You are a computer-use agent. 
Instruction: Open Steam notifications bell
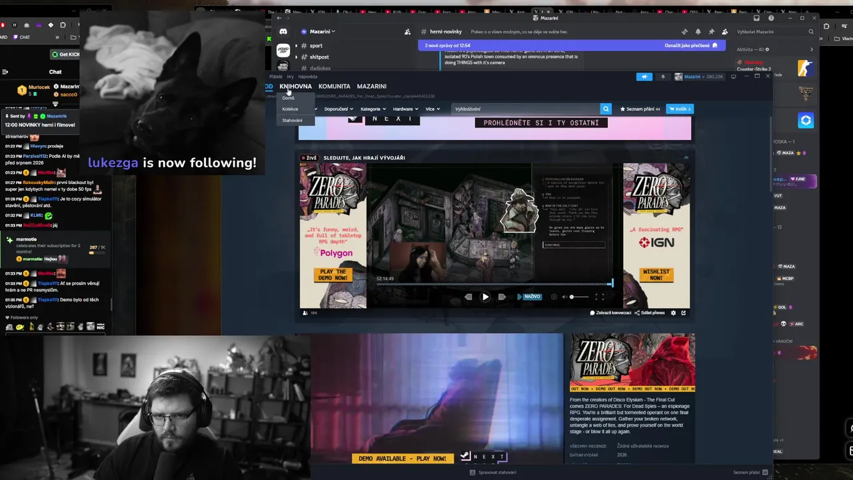[662, 77]
